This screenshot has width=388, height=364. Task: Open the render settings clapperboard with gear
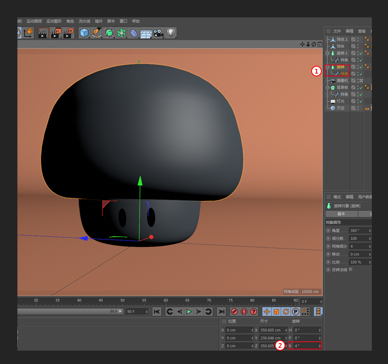[69, 33]
